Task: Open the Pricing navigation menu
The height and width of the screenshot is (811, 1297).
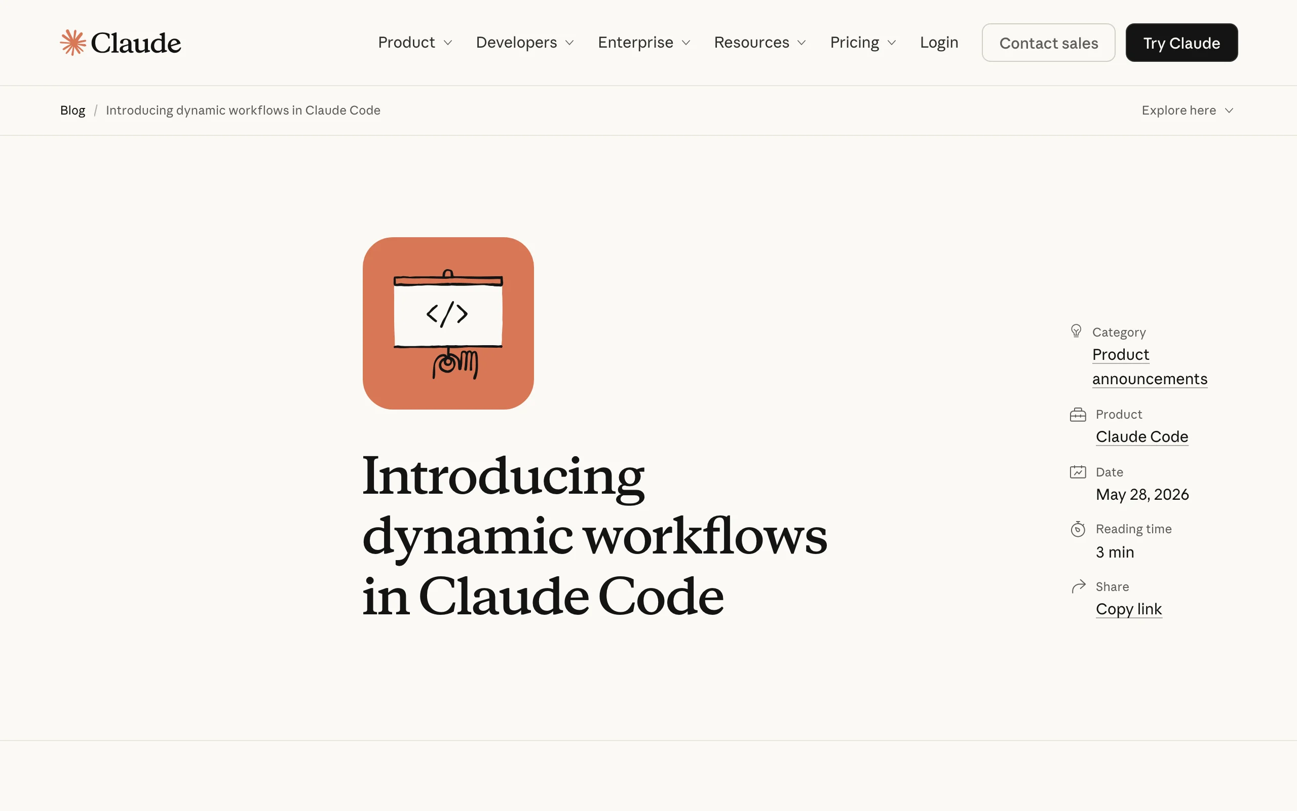Action: 863,43
